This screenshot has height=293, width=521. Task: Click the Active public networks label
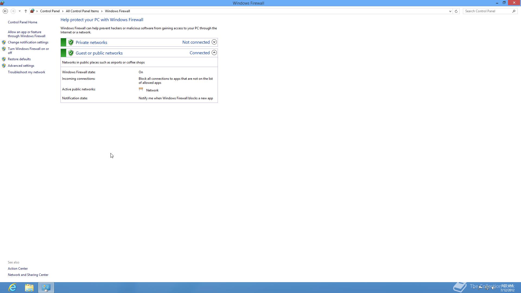tap(79, 89)
